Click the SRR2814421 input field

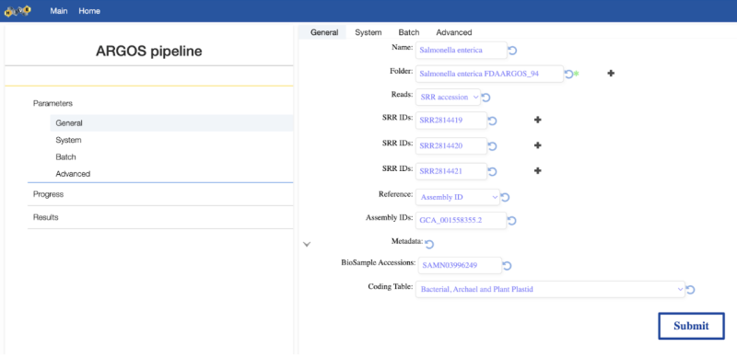click(x=451, y=171)
